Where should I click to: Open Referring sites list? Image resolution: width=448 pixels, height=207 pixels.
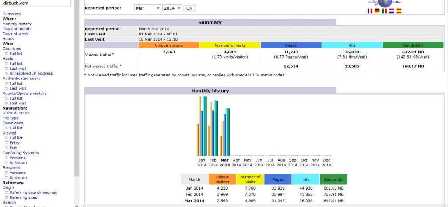pos(24,197)
